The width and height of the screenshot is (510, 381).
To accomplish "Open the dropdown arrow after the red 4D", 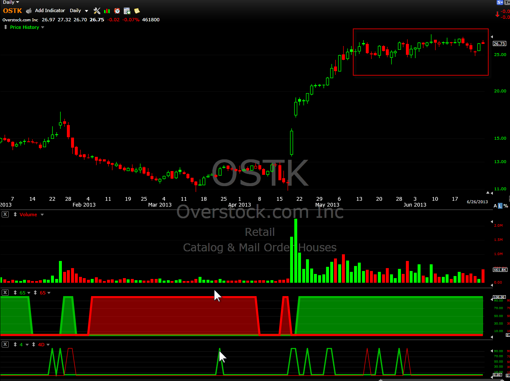I will pos(48,345).
